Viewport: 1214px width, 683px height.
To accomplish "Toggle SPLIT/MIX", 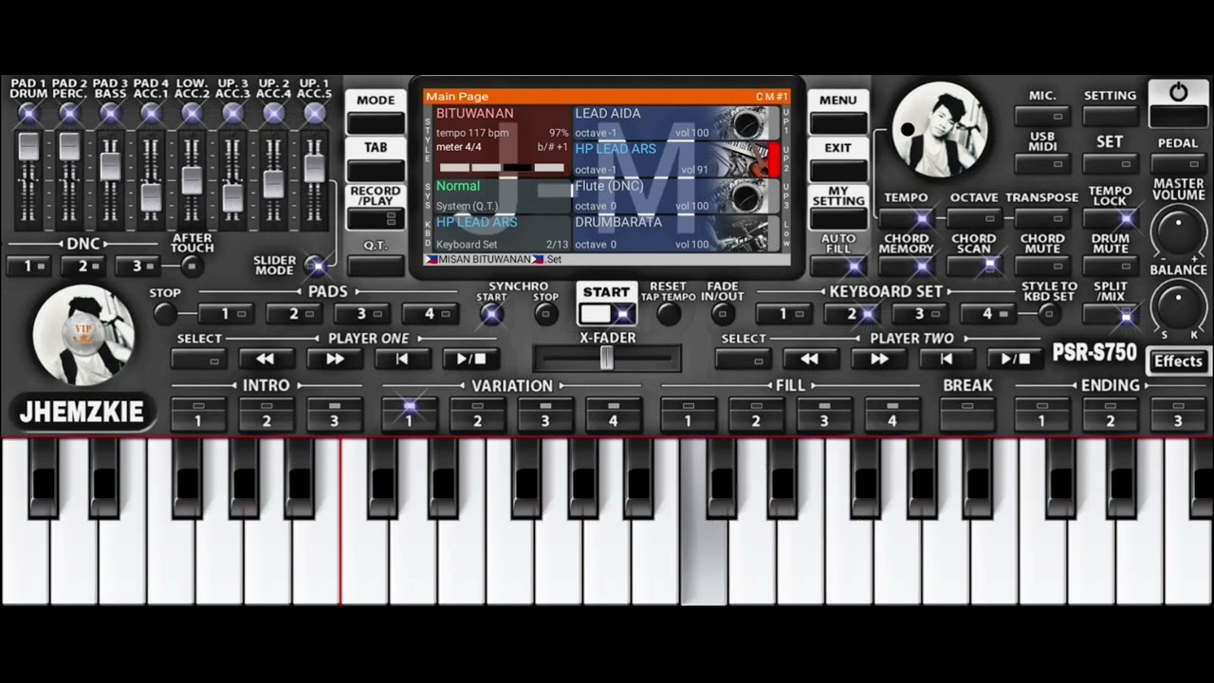I will pyautogui.click(x=1111, y=314).
